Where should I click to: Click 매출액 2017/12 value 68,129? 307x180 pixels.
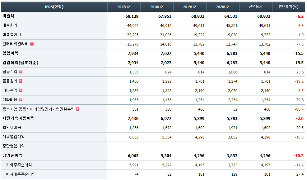[x=132, y=16]
